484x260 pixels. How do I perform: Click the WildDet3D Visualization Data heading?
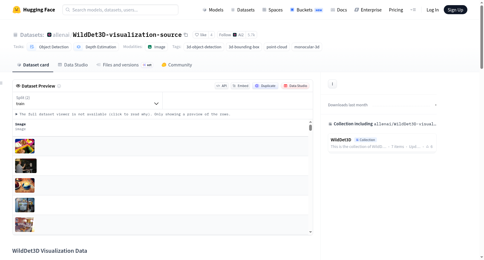point(50,251)
